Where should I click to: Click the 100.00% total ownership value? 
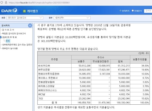point(145,102)
